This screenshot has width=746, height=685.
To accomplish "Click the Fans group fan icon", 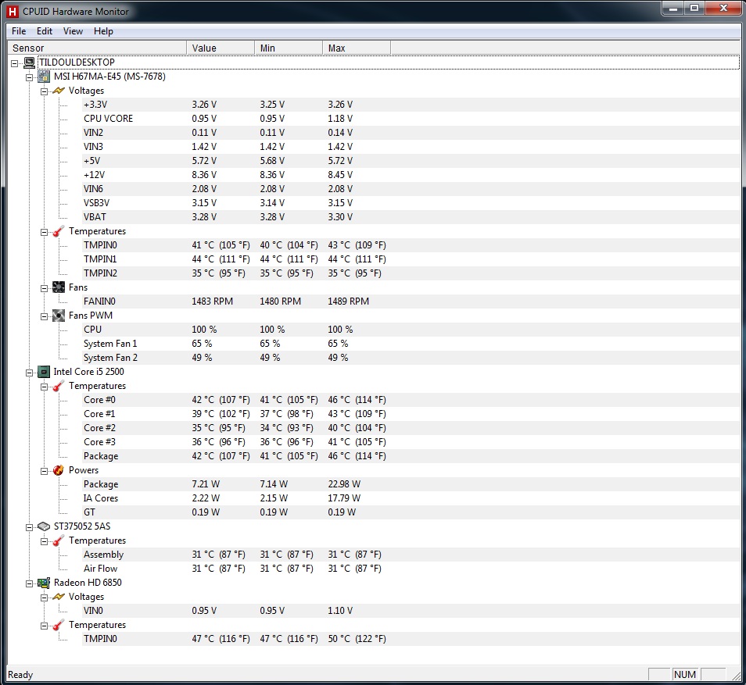I will [59, 287].
